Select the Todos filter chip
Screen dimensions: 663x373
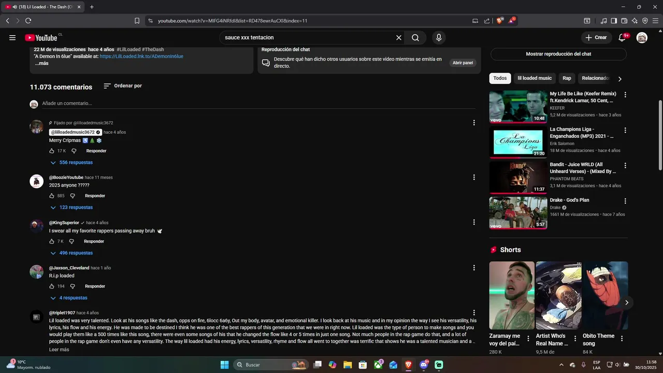[x=500, y=78]
